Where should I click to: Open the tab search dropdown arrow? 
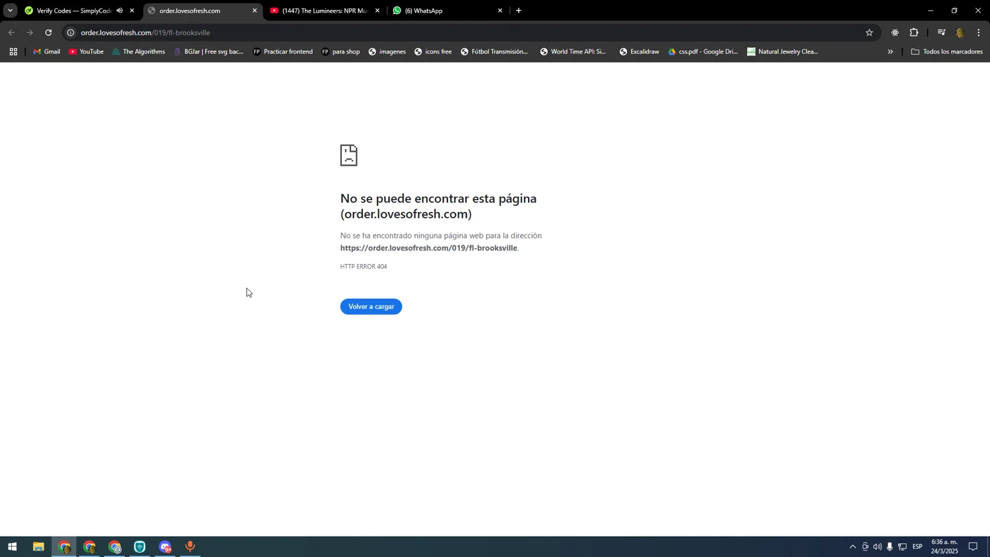click(10, 11)
